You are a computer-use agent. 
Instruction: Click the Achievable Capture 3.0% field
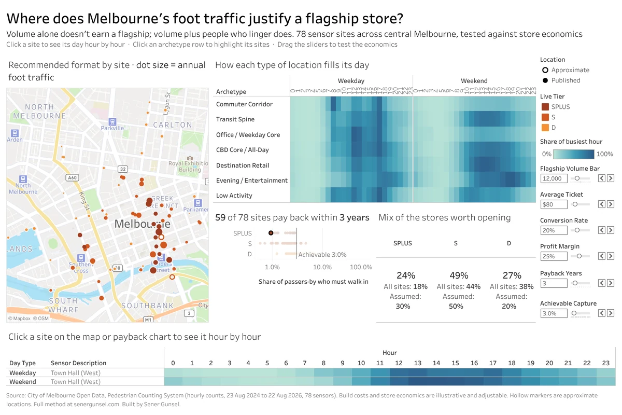554,313
